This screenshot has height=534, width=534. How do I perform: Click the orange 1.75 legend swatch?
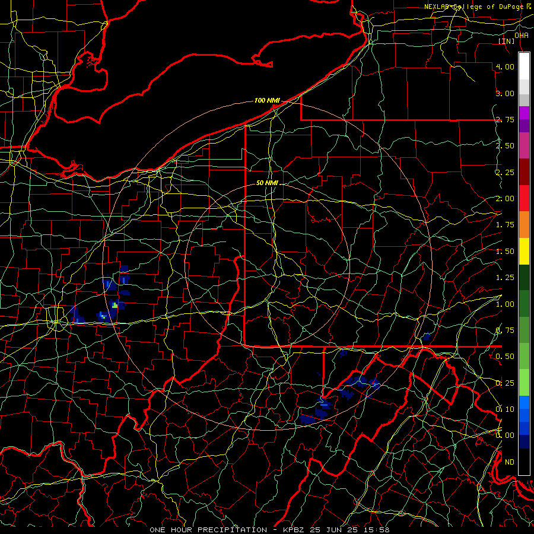[524, 224]
